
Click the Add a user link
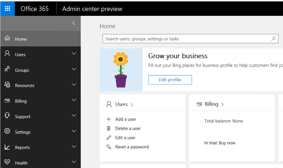pos(126,119)
